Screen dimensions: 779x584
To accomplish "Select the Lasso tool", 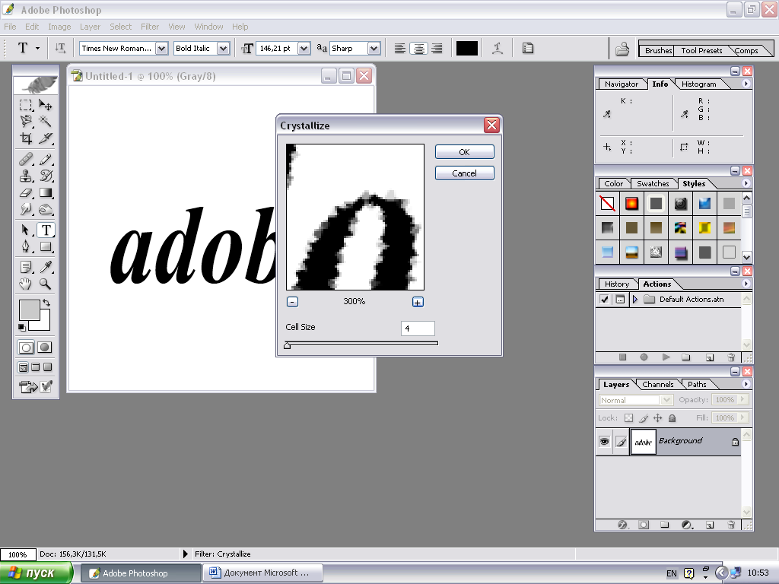I will [26, 121].
